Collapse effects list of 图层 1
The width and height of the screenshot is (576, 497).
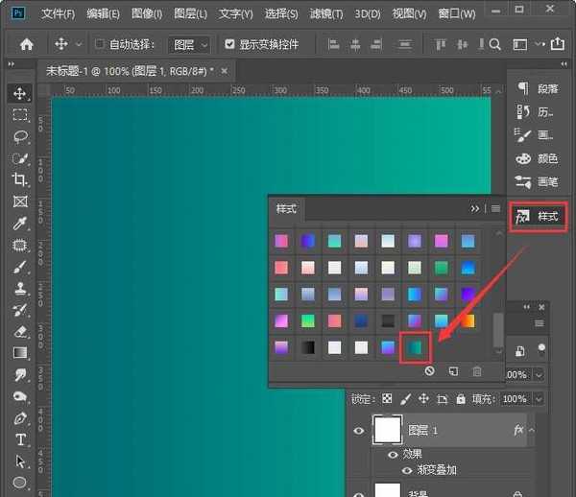[x=533, y=431]
